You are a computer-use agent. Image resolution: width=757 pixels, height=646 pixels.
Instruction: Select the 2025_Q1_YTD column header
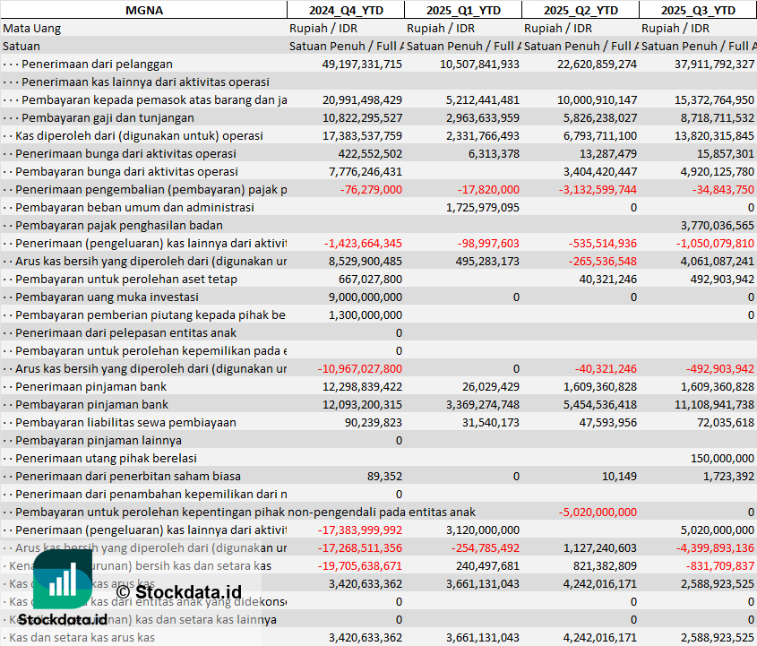click(462, 10)
